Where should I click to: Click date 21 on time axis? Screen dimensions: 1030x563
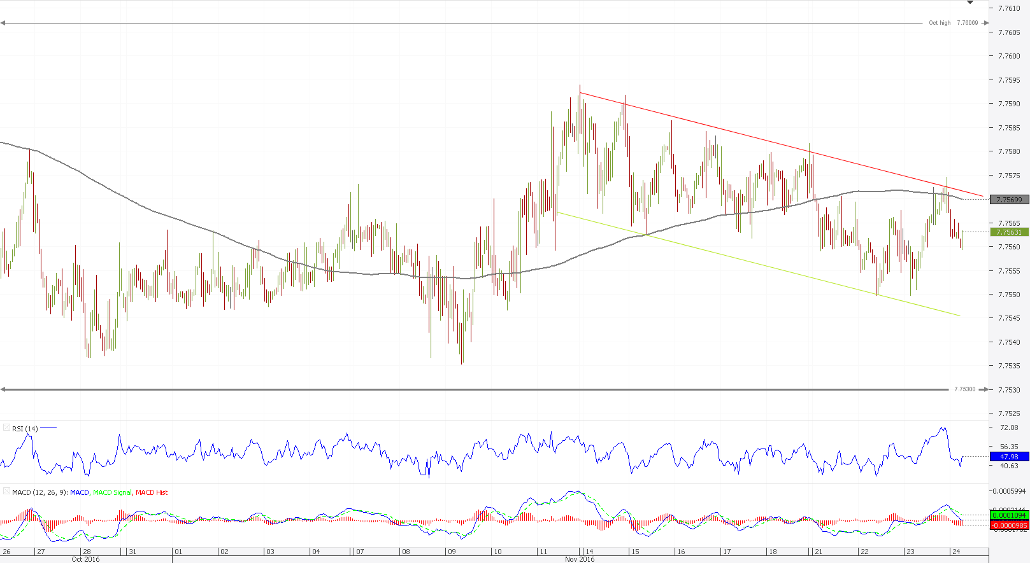[819, 552]
